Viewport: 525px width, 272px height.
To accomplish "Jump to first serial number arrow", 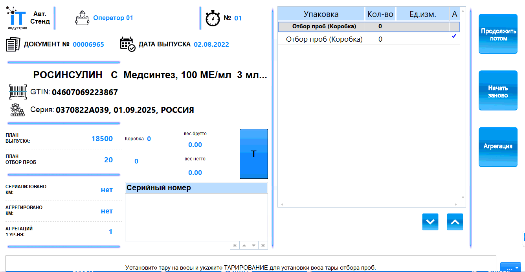I will tap(235, 245).
